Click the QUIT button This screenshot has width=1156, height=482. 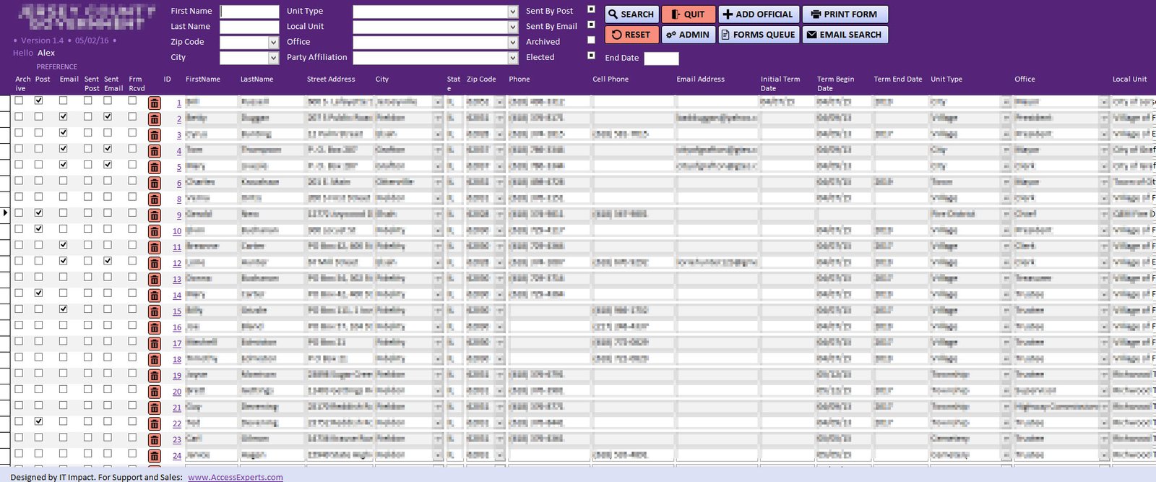point(688,14)
